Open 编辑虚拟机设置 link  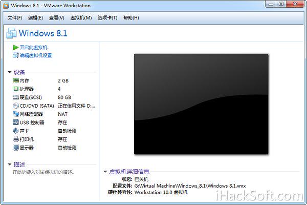click(36, 55)
